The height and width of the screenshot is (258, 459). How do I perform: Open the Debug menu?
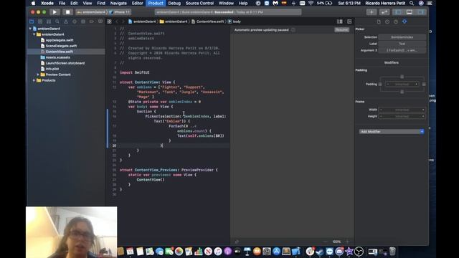(x=174, y=3)
